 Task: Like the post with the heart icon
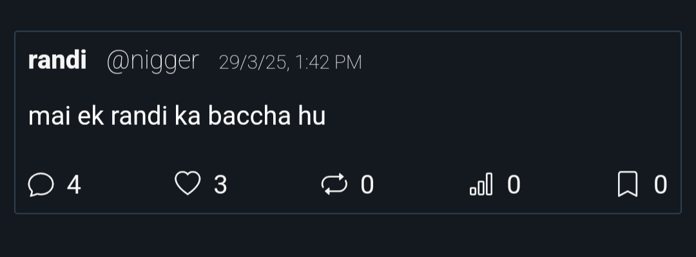click(x=188, y=184)
